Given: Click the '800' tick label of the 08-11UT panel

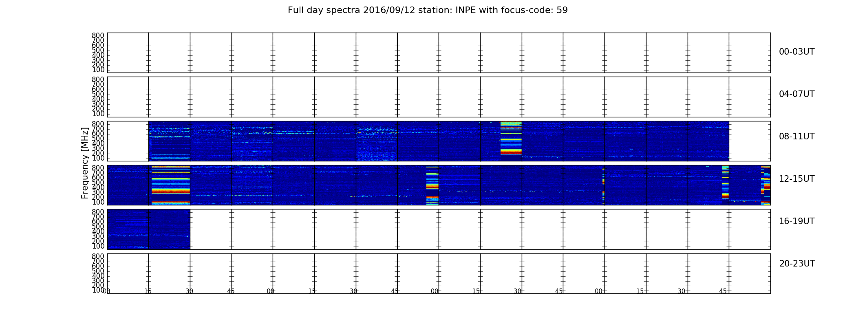Looking at the screenshot, I should 98,124.
